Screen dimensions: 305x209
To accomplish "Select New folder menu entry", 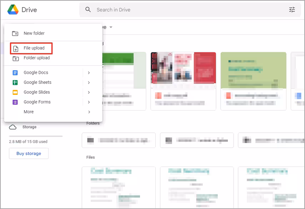I will (x=53, y=33).
